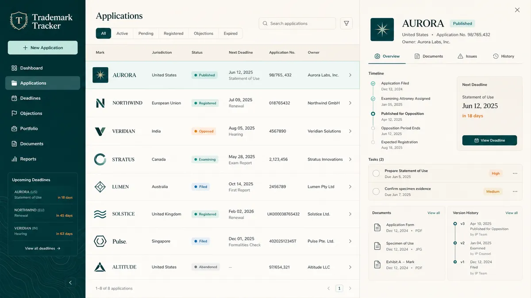Click the Portfolio briefcase icon
Image resolution: width=531 pixels, height=298 pixels.
click(x=14, y=128)
